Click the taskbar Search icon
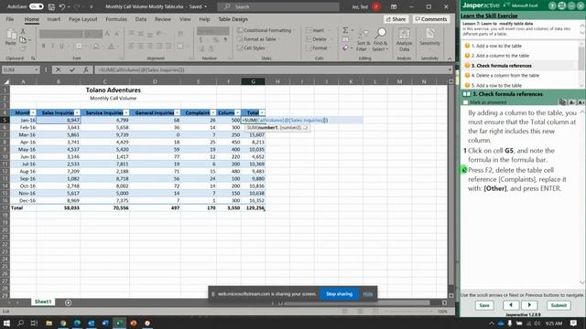Image resolution: width=586 pixels, height=329 pixels. click(20, 323)
